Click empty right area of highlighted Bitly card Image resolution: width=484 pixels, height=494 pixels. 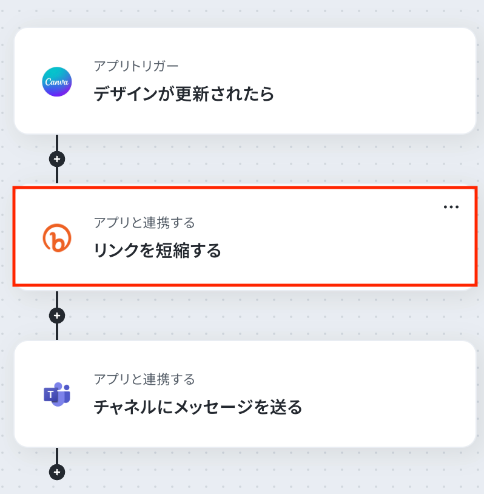[376, 249]
